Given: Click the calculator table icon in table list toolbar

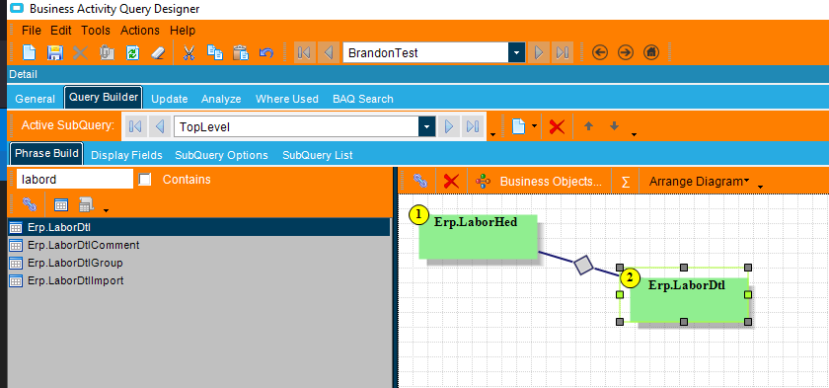Looking at the screenshot, I should coord(86,204).
